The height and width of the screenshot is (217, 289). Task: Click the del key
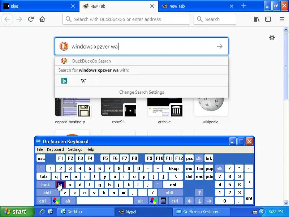coord(189,176)
